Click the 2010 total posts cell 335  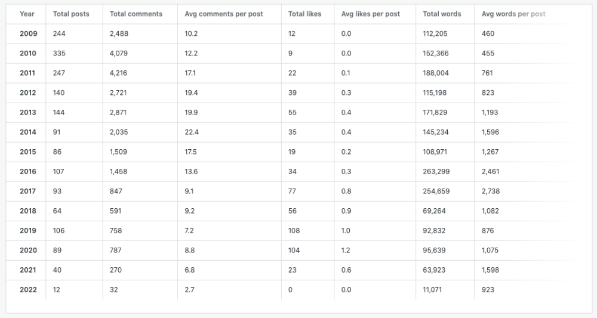(59, 53)
